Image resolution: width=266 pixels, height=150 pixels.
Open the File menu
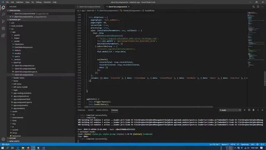pyautogui.click(x=7, y=2)
